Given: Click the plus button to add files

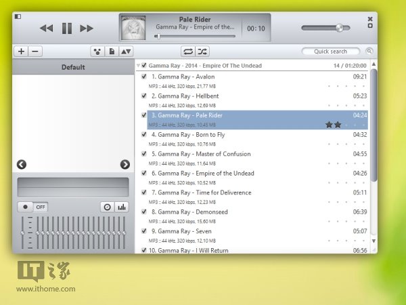Looking at the screenshot, I should pos(21,52).
